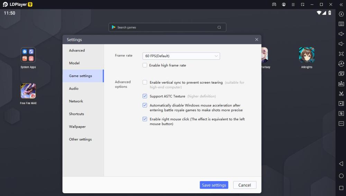Screen dimensions: 346x196
Task: Click the Save settings button
Action: pos(214,185)
